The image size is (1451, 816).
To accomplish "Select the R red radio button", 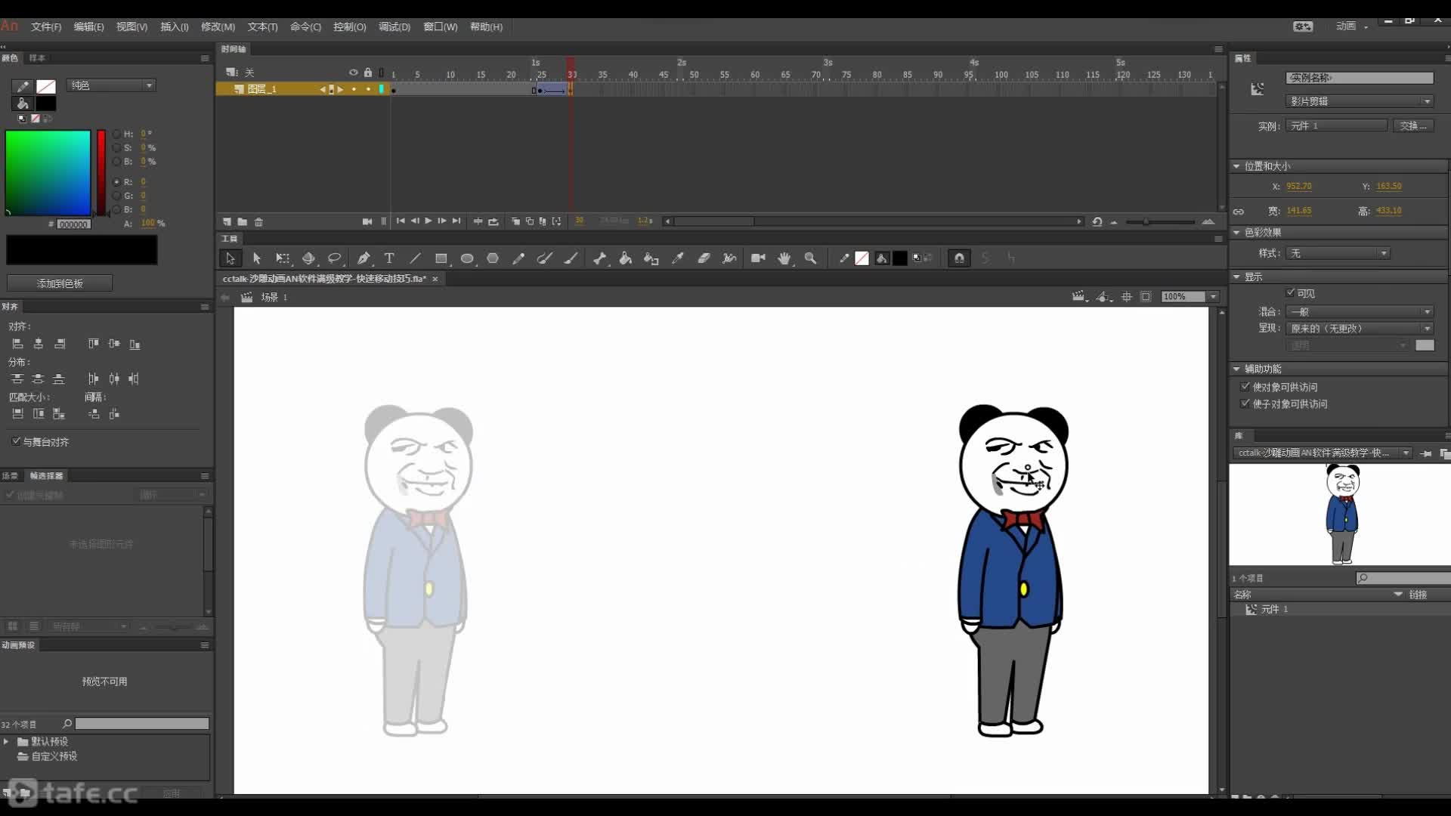I will tap(116, 182).
